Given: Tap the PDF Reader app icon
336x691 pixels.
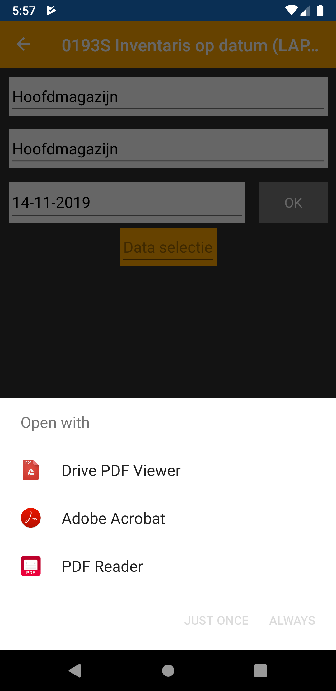Looking at the screenshot, I should click(31, 566).
